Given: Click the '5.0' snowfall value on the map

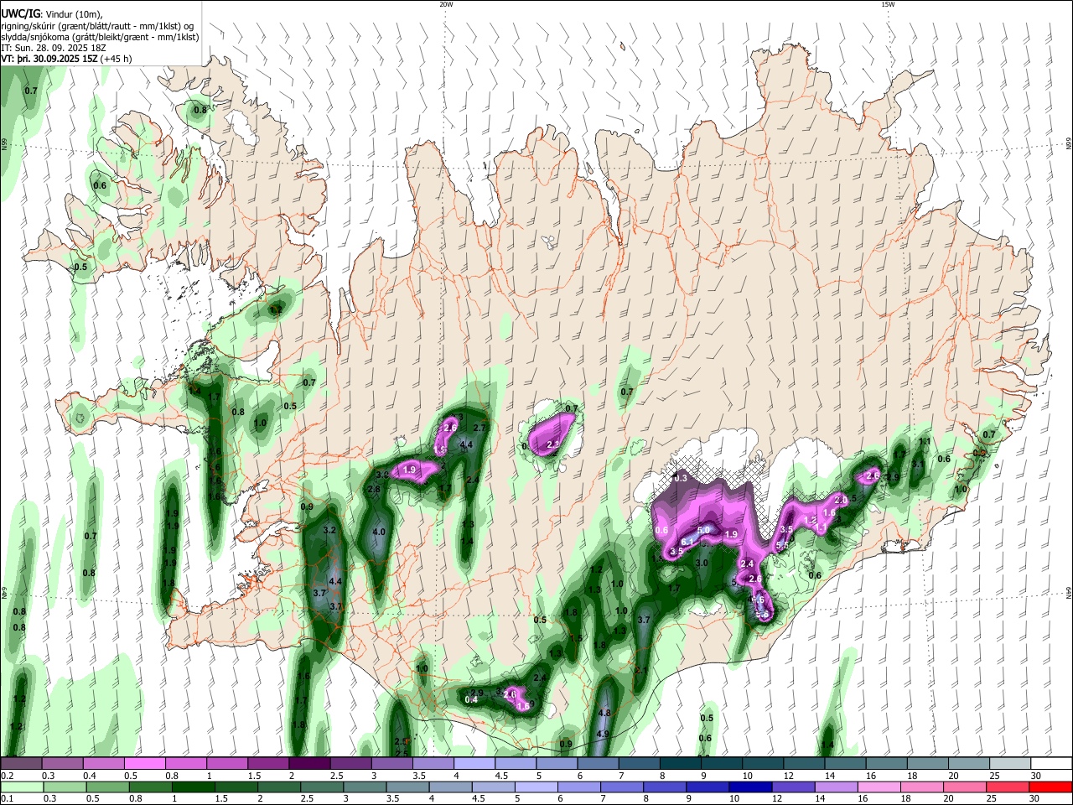Looking at the screenshot, I should (x=703, y=530).
